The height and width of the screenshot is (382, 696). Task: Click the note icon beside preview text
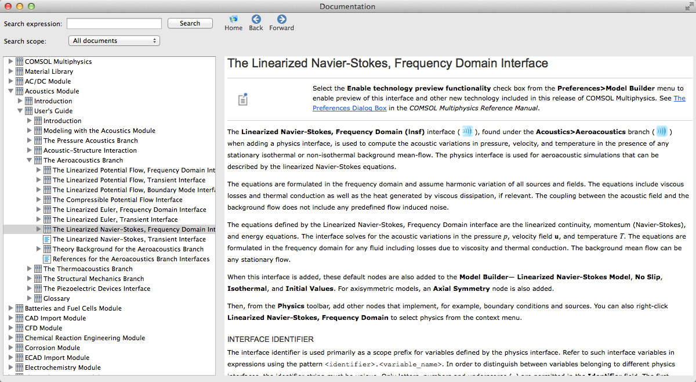point(243,99)
